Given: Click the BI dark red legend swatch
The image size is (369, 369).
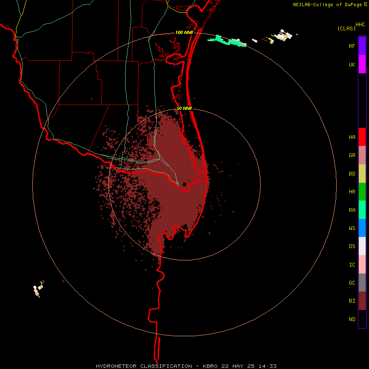Looking at the screenshot, I should [x=362, y=301].
